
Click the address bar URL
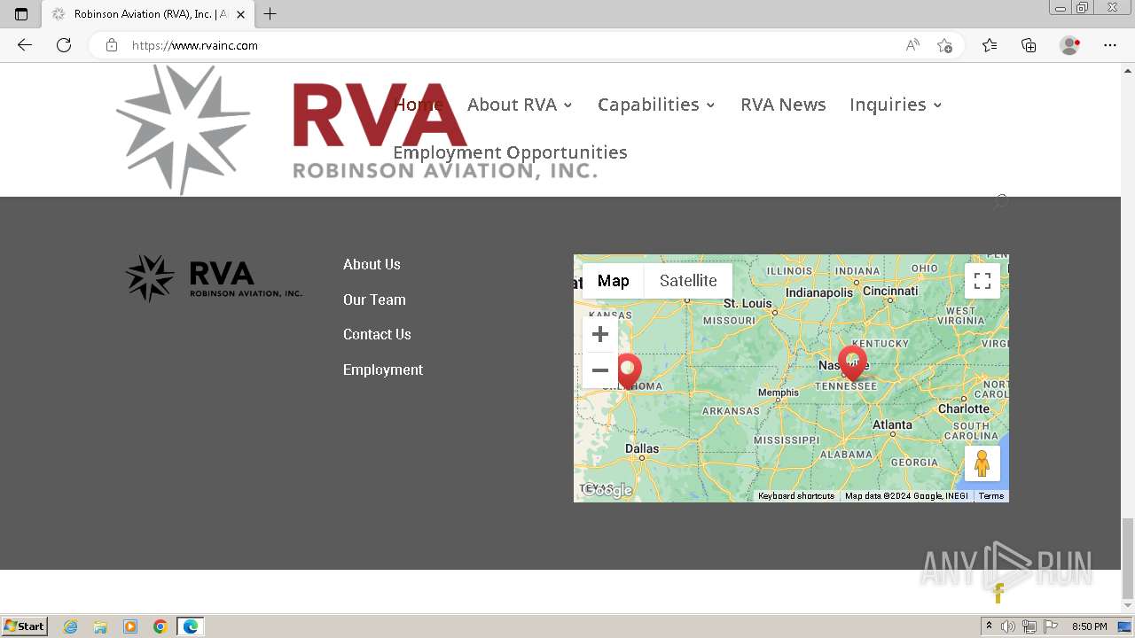195,45
